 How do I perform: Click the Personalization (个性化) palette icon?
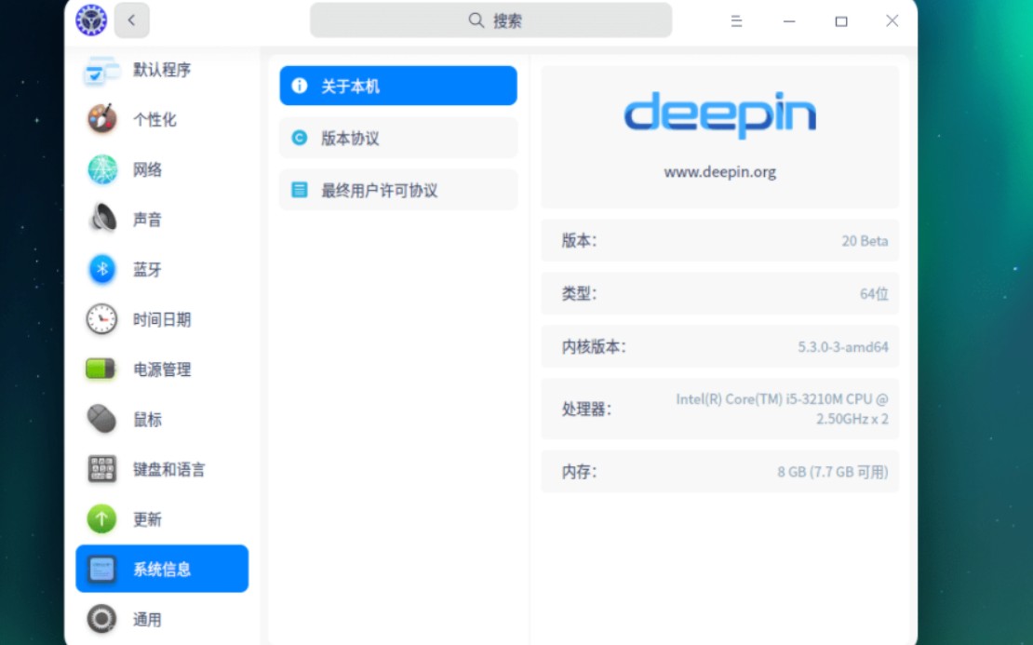pyautogui.click(x=102, y=119)
